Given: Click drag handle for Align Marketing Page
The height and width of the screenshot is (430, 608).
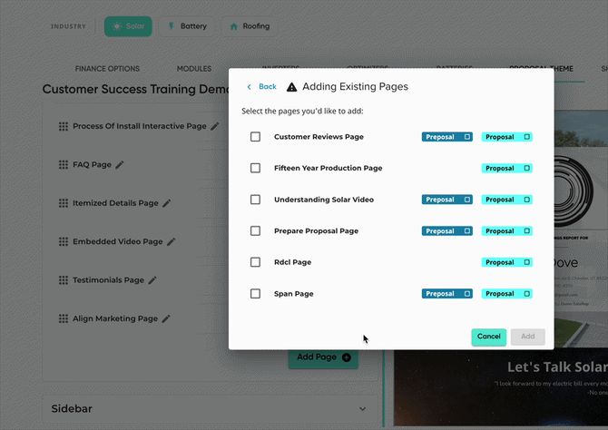Looking at the screenshot, I should 64,318.
